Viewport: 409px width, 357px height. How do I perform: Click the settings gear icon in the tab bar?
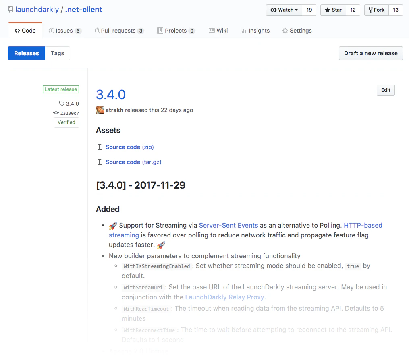coord(284,30)
